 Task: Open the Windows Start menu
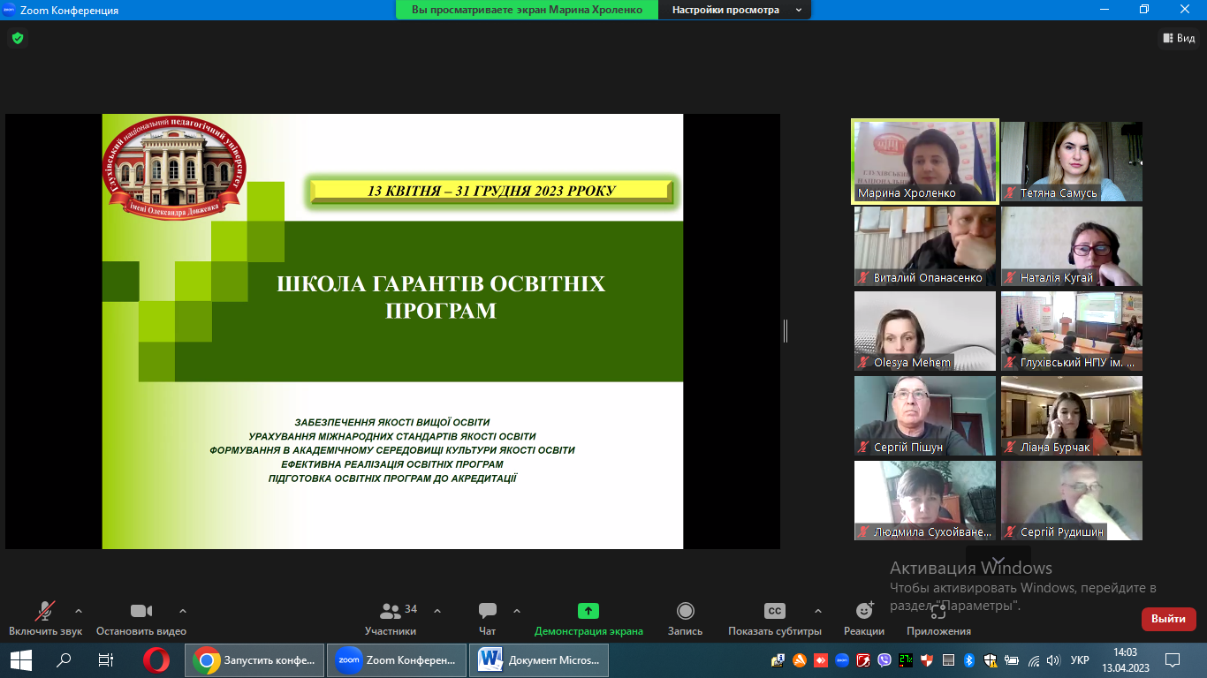pos(21,659)
